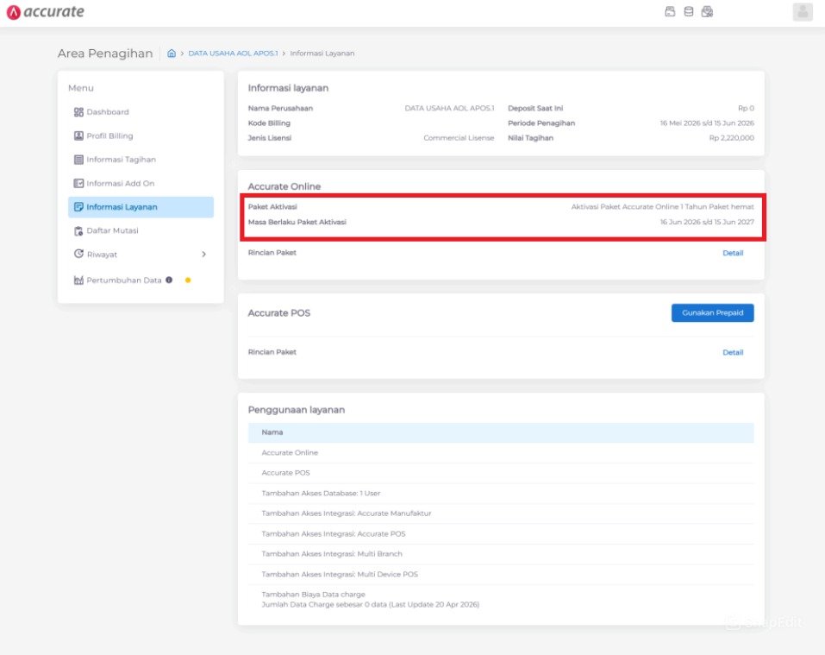Viewport: 825px width, 655px height.
Task: Click the Rp 2,220,000 Nilai Tagihan value
Action: [731, 138]
